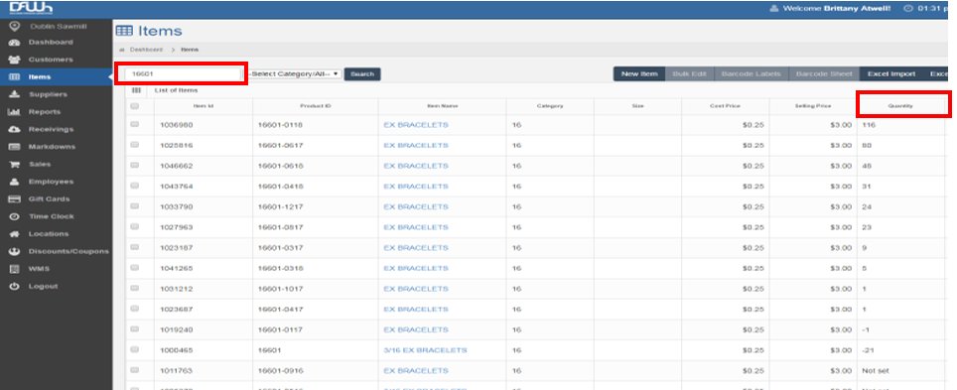Check the box for item 1033790

click(135, 206)
